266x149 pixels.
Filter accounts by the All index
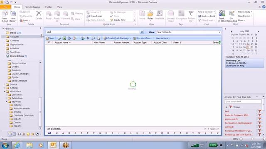point(49,133)
